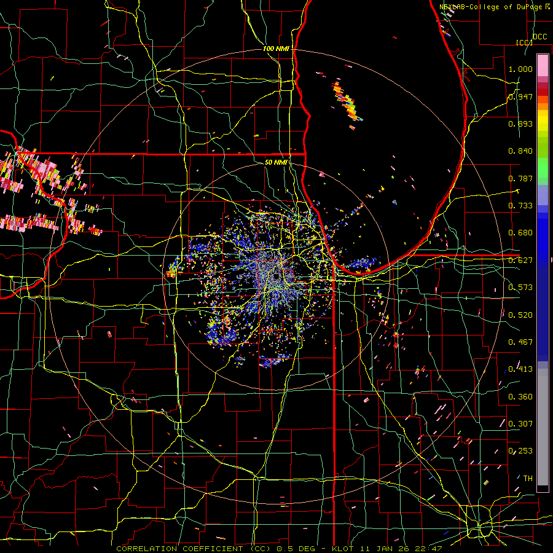This screenshot has width=553, height=553.
Task: Select the 0.947 scale value
Action: (520, 96)
